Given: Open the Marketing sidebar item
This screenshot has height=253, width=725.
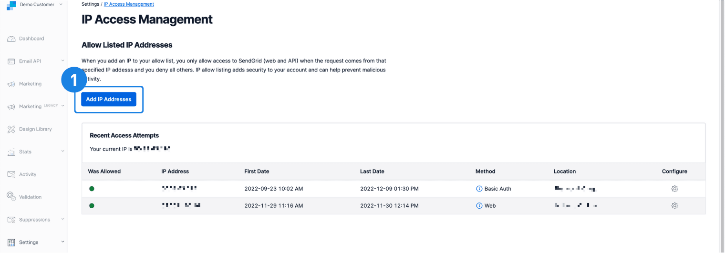Looking at the screenshot, I should [x=30, y=84].
